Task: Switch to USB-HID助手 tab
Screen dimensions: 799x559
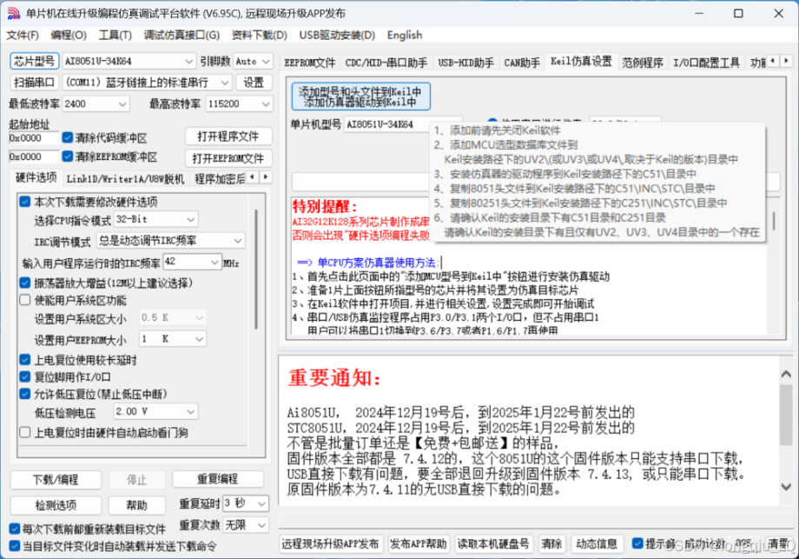Action: (466, 63)
